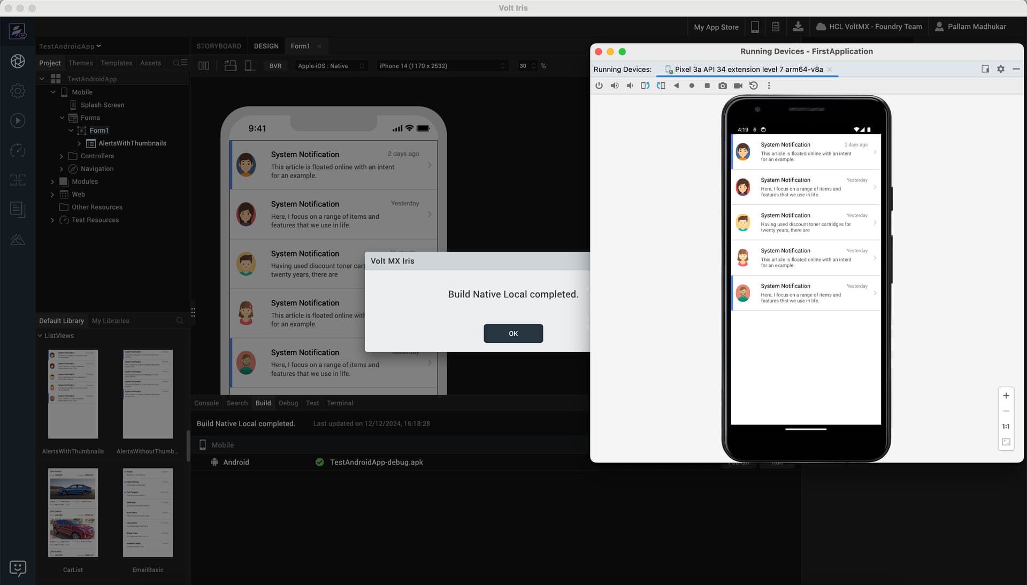Screen dimensions: 1027x585
Task: Collapse the Mobile tree node
Action: click(53, 92)
